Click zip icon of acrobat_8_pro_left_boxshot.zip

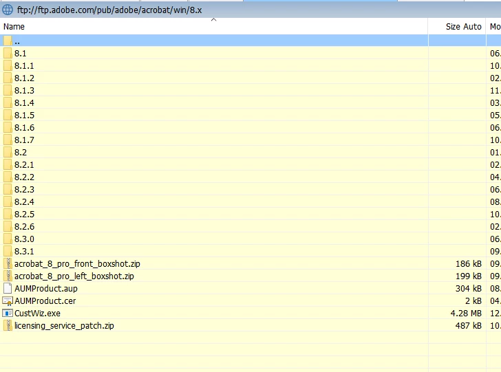tap(8, 276)
